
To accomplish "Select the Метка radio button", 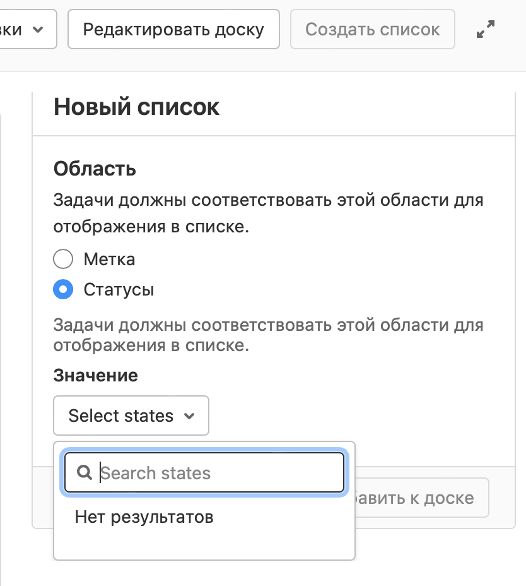I will (63, 259).
